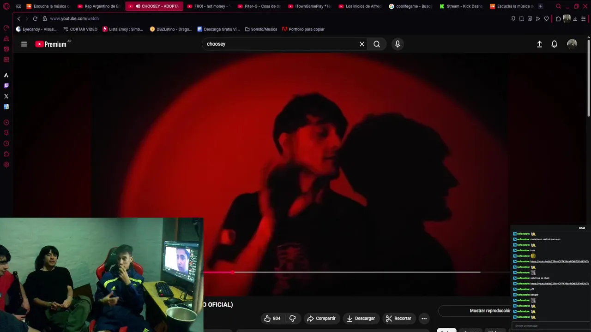Switch to FROI - hot money tab
591x332 pixels.
[x=209, y=6]
